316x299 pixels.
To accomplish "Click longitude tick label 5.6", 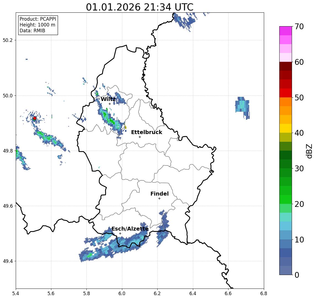I will coord(51,293).
